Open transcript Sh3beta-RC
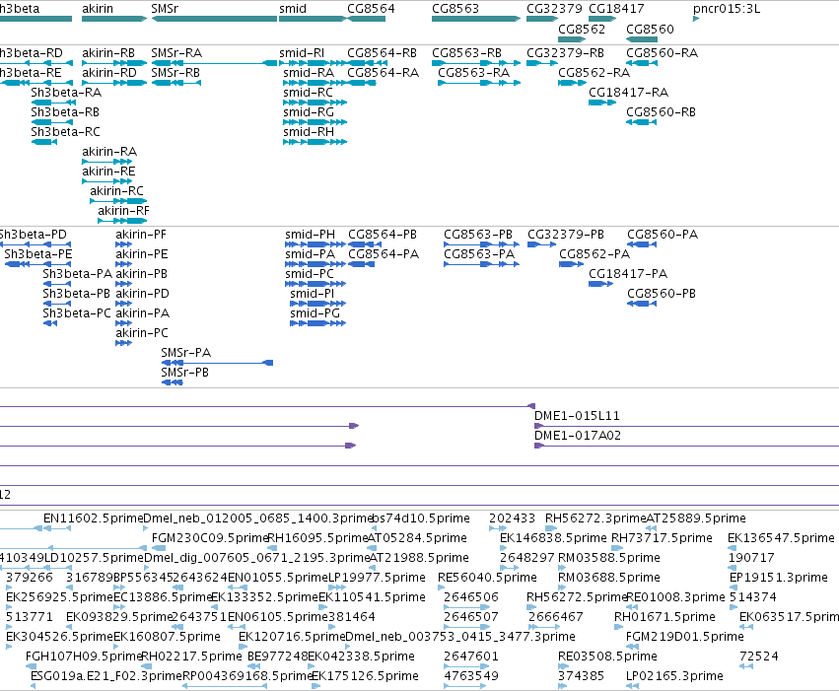 click(x=65, y=132)
